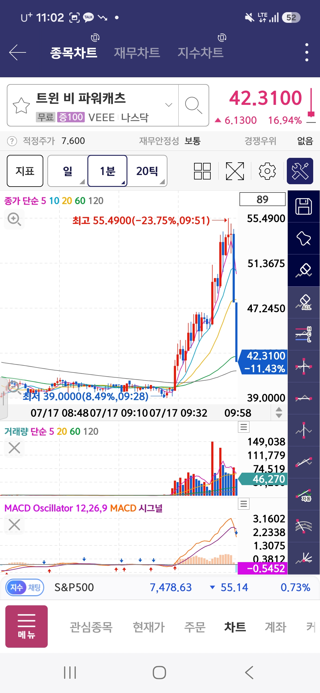Viewport: 320px width, 693px height.
Task: Click the 증100 margin badge
Action: click(x=71, y=117)
